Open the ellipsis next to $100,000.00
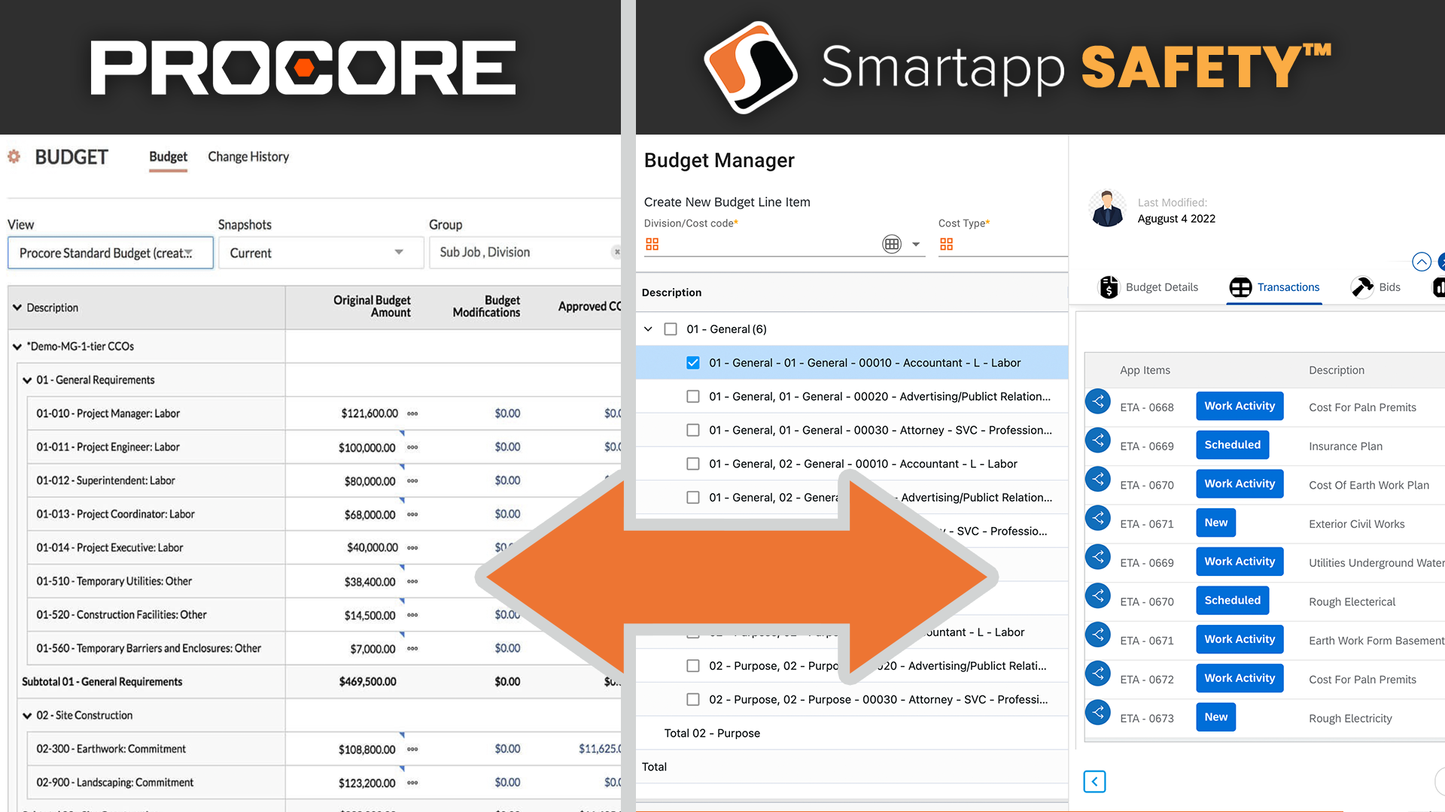Screen dimensions: 1445x812 click(412, 447)
